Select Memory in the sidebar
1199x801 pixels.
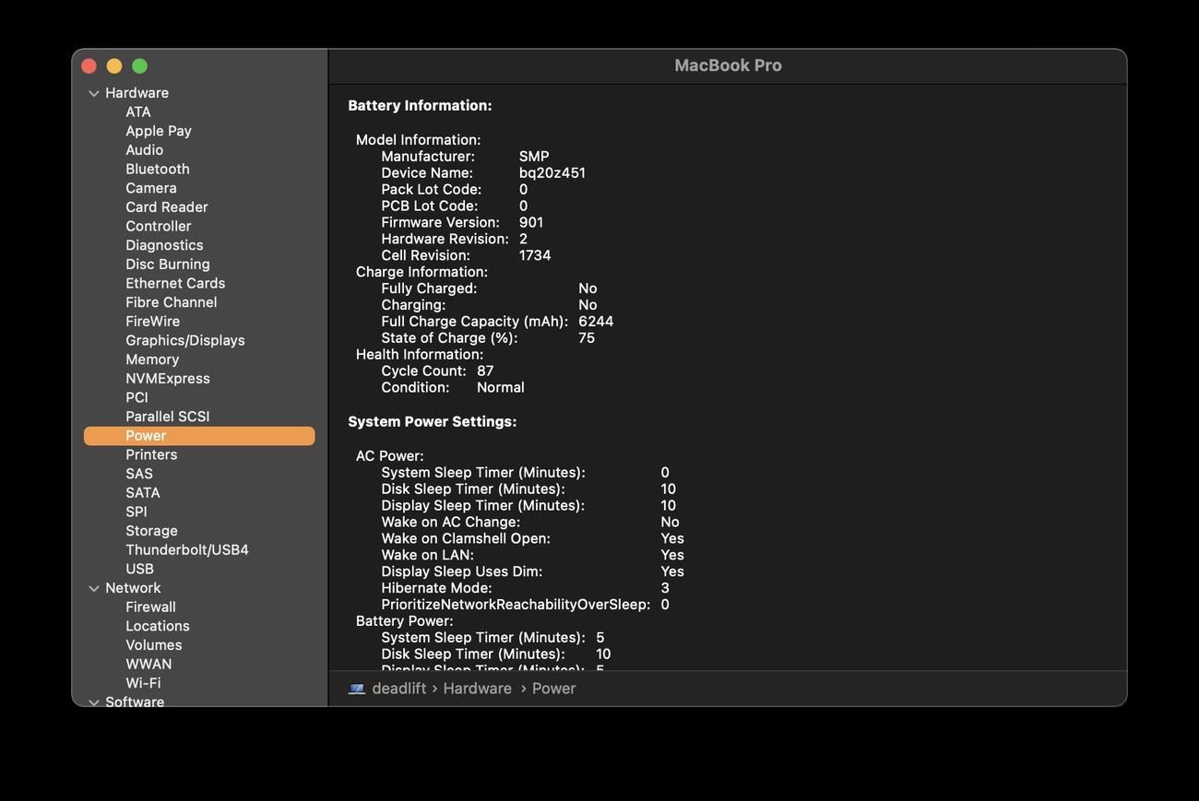152,359
